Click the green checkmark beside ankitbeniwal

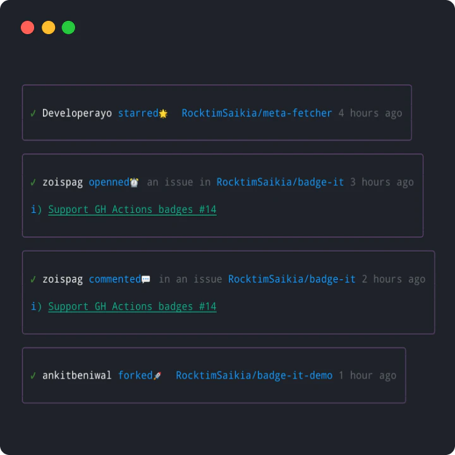tap(33, 375)
